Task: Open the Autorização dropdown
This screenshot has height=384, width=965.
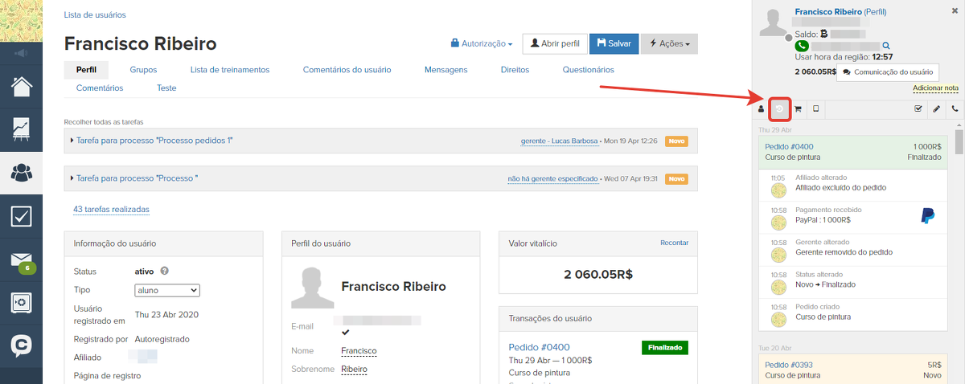Action: (x=482, y=43)
